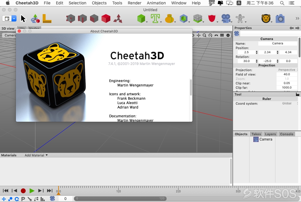This screenshot has height=202, width=301.
Task: Change the Projection Perspective dropdown
Action: pyautogui.click(x=287, y=70)
